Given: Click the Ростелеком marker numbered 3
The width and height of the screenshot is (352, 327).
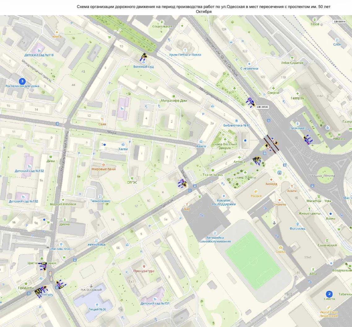Looking at the screenshot, I should point(22,81).
